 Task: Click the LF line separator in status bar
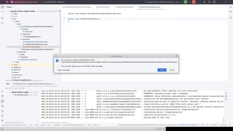coord(206,125)
